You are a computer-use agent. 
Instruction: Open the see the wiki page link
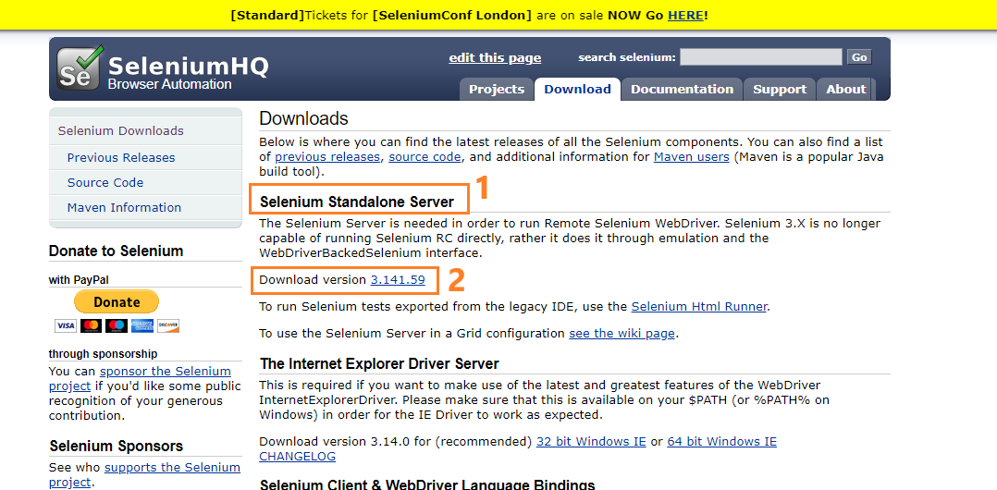tap(622, 333)
